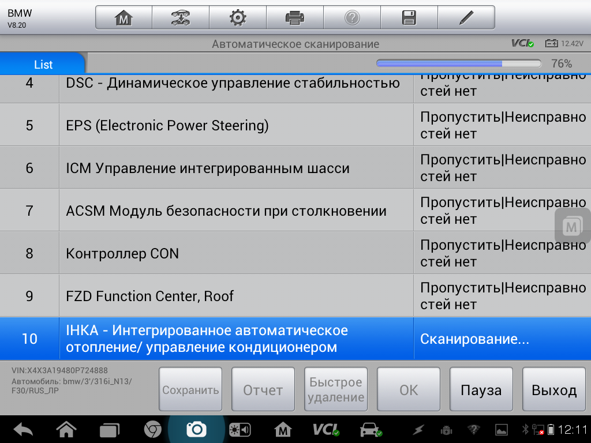The image size is (591, 443).
Task: Tap the home M icon in top toolbar
Action: tap(124, 18)
